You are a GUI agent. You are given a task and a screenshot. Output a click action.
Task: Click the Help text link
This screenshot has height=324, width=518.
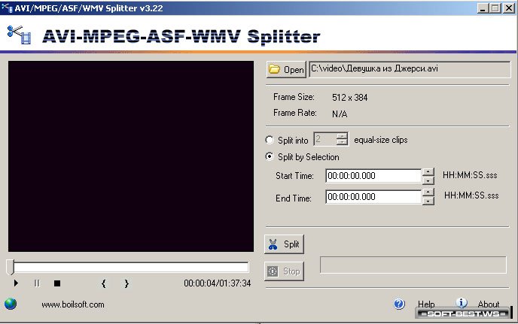pos(426,304)
